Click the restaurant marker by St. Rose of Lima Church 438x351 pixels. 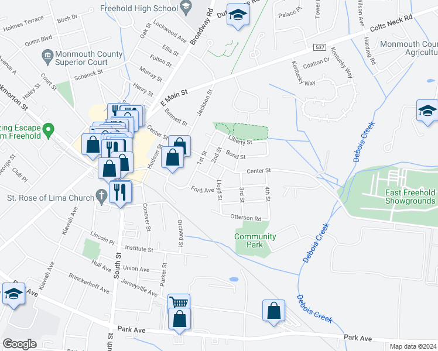click(121, 192)
